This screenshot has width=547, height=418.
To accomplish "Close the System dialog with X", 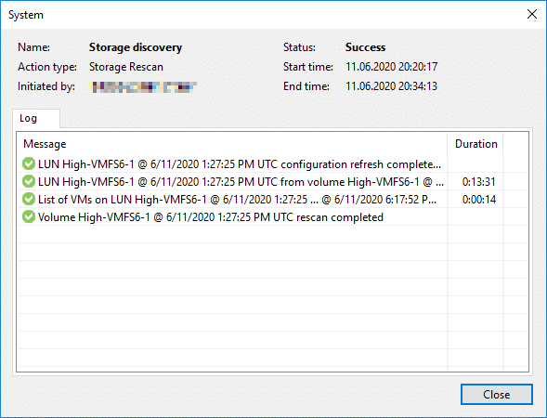I will click(531, 14).
